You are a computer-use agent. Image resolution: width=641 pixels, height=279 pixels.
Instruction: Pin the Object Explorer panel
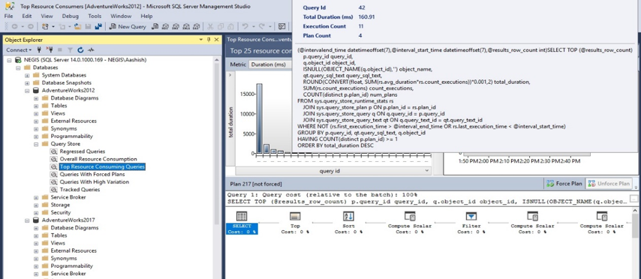click(x=209, y=40)
